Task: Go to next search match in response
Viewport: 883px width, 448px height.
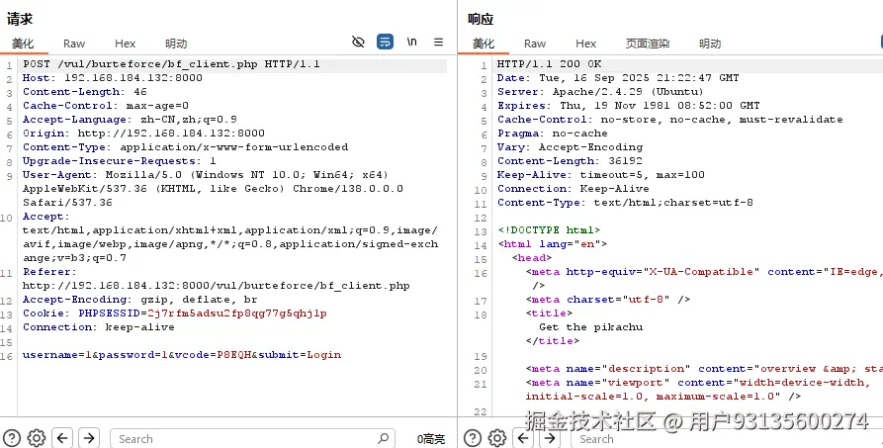Action: 550,438
